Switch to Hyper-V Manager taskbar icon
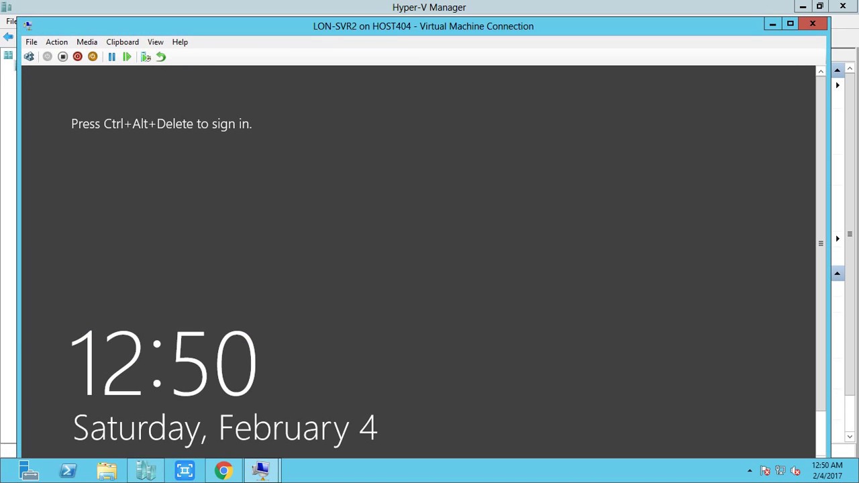The height and width of the screenshot is (483, 859). click(x=146, y=470)
